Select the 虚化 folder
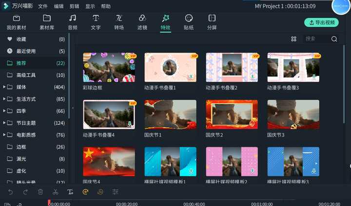351x206 pixels. click(x=34, y=171)
